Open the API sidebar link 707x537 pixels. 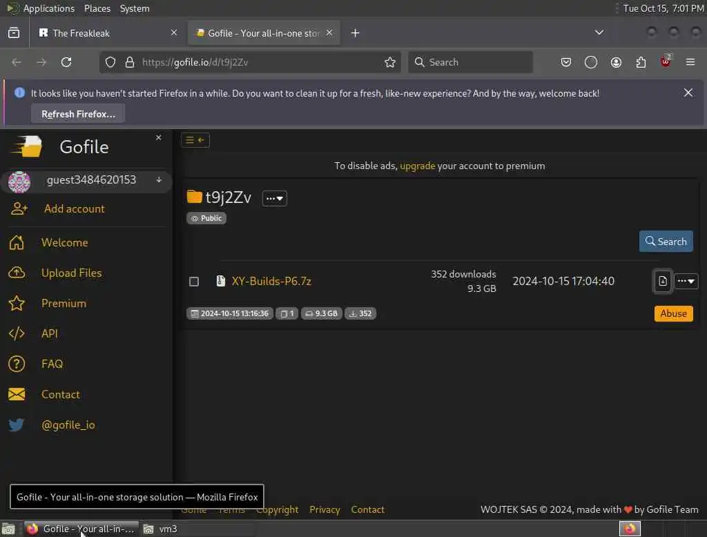(x=50, y=333)
